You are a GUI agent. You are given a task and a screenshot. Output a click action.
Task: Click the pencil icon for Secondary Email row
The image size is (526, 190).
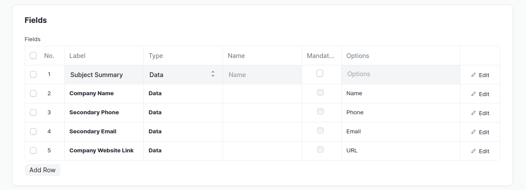473,132
